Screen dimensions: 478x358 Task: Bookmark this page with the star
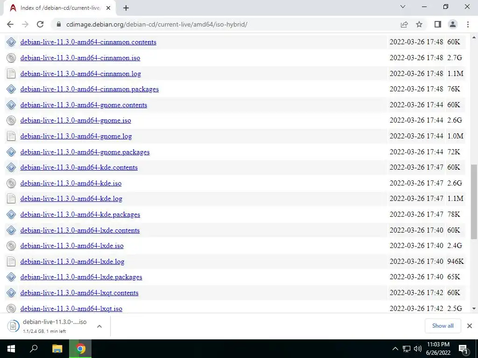tap(419, 24)
